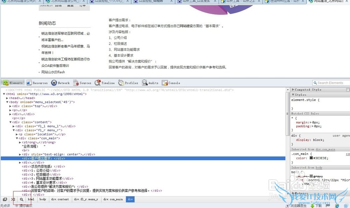The height and width of the screenshot is (208, 350).
Task: Select the <div>4、基本设计要求</div> row
Action: tap(44, 183)
